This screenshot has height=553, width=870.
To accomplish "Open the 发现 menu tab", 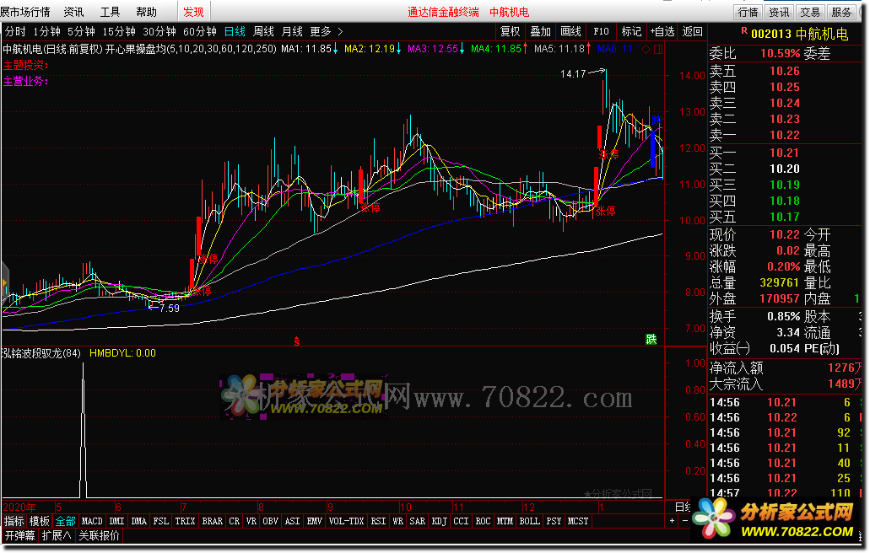I will (193, 12).
